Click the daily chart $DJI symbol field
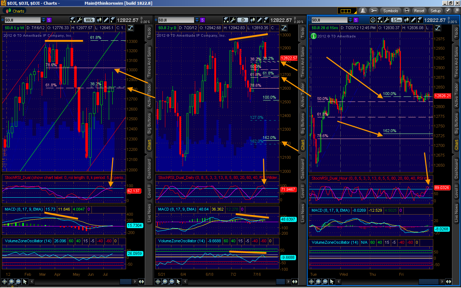Image resolution: width=461 pixels, height=288 pixels. point(175,20)
